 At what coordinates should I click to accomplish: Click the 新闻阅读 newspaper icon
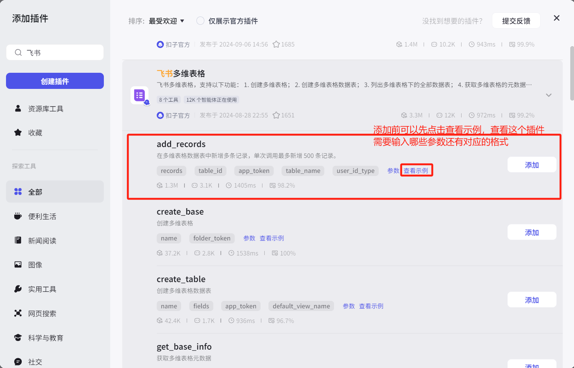[18, 240]
